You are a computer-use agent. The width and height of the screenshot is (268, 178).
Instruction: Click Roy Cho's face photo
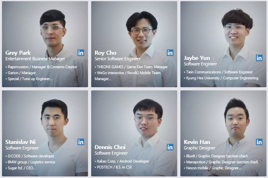pos(142,30)
